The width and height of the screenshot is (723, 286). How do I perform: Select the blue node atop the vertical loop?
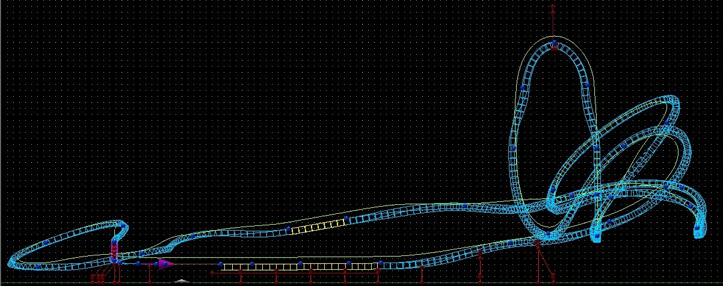[553, 43]
